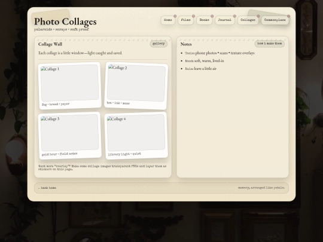Click the 'how i make them' badge
The image size is (323, 242).
click(269, 44)
